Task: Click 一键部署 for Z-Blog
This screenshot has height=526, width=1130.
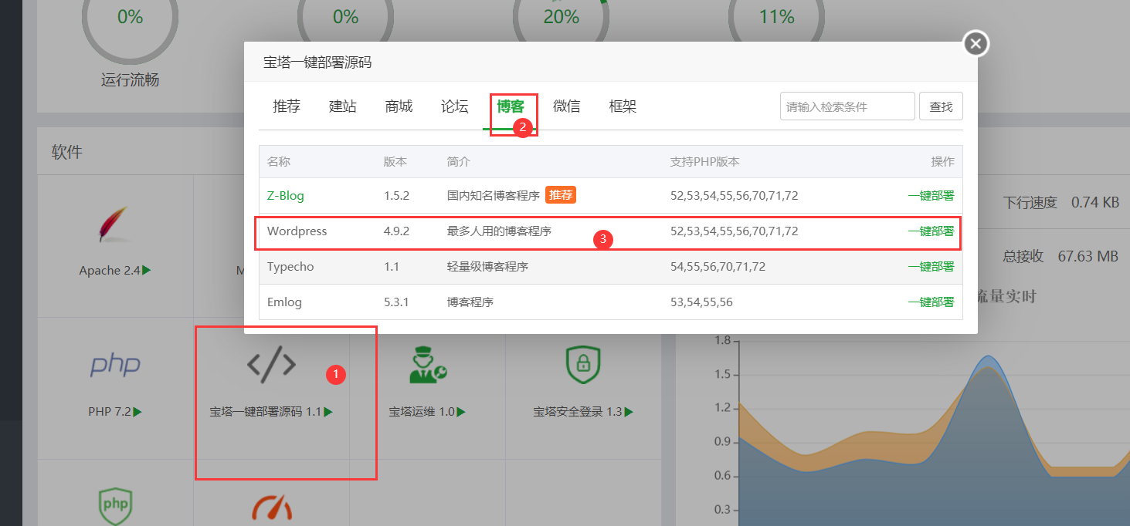Action: click(x=931, y=196)
